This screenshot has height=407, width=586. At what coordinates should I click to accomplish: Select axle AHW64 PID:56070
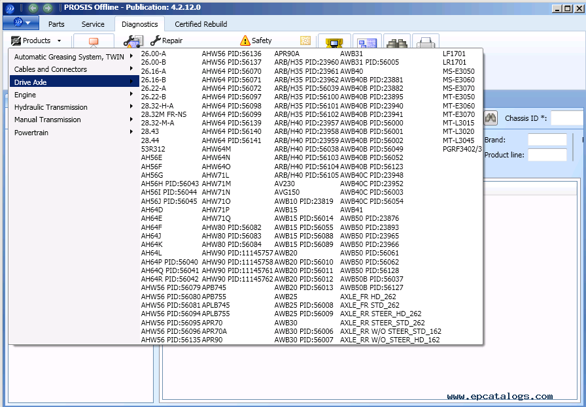point(232,71)
